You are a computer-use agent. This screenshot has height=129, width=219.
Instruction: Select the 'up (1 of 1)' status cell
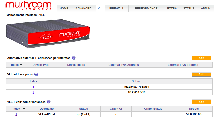click(84, 114)
